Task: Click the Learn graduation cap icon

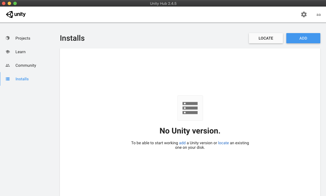Action: click(8, 52)
